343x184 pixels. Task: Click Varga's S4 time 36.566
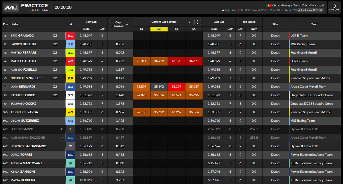click(x=194, y=112)
